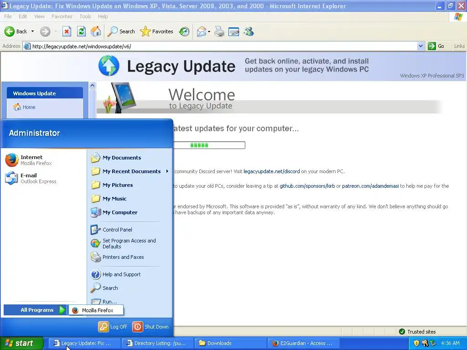Open the Tools menu
This screenshot has height=350, width=467.
85,16
